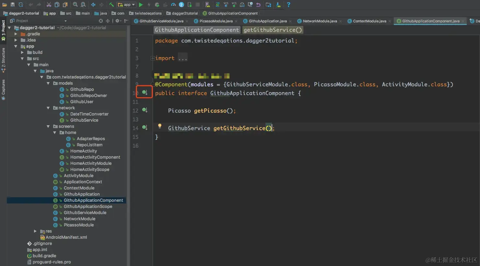Click the VCS Commit changes icon

coord(234,5)
